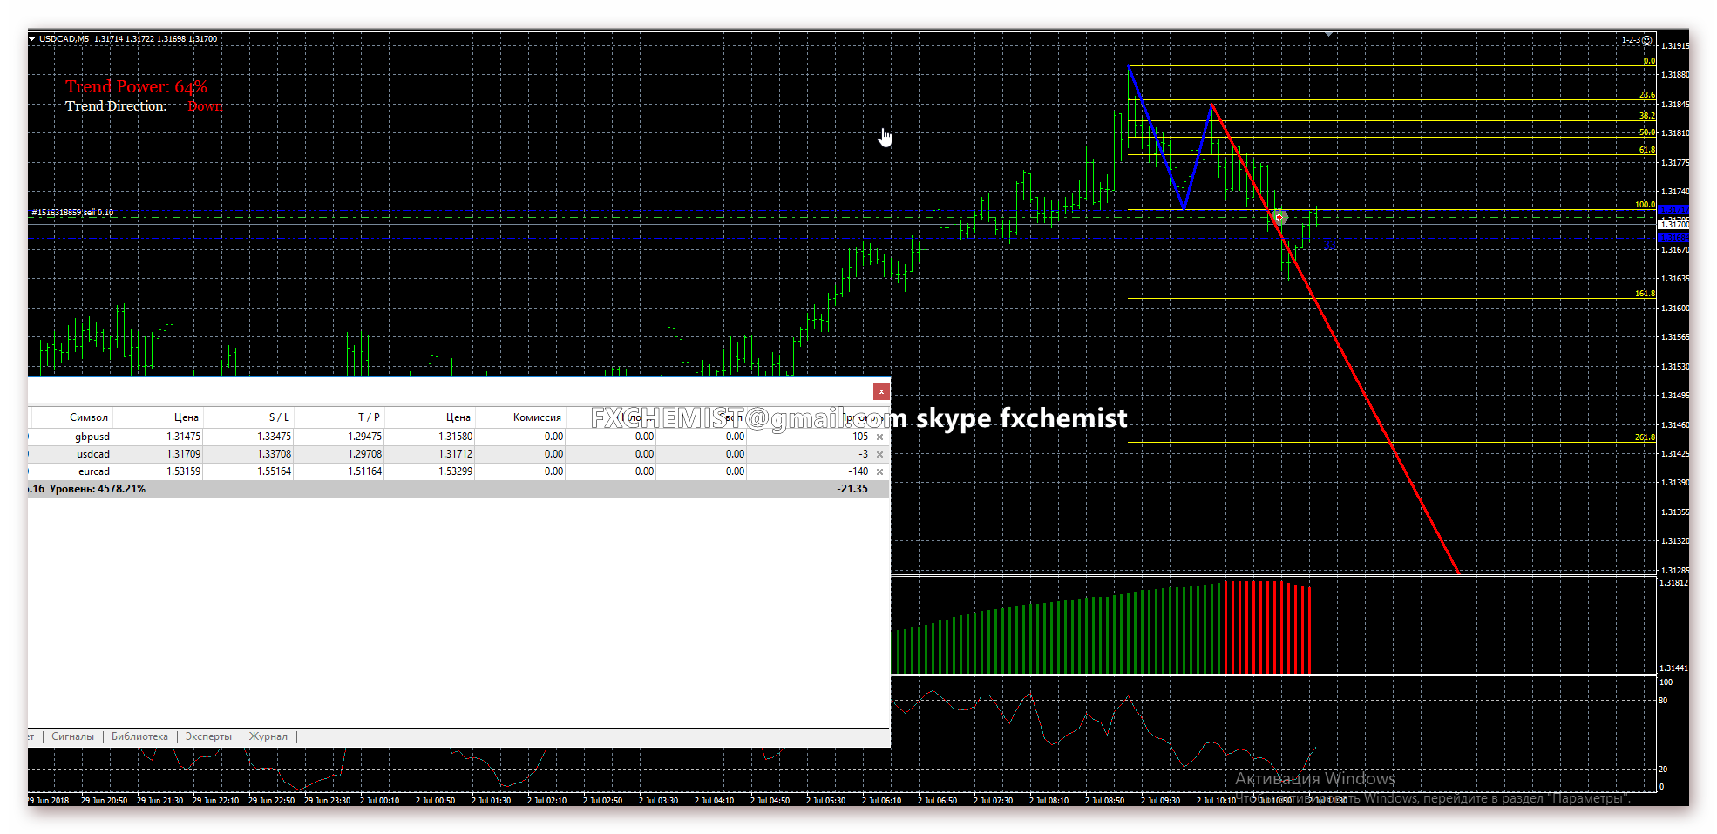Click usdcad open price 1.31709
This screenshot has width=1717, height=834.
click(x=183, y=454)
